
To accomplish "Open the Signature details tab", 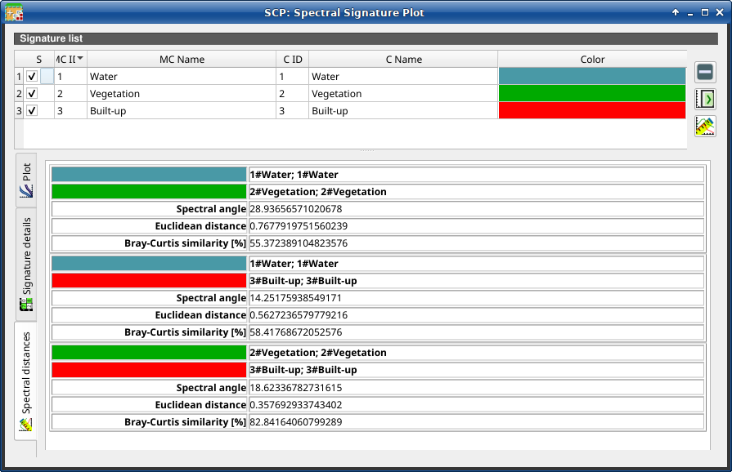I will pyautogui.click(x=26, y=265).
